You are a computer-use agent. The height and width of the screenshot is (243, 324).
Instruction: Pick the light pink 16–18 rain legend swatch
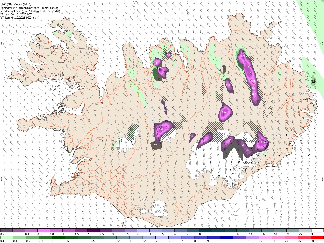pyautogui.click(x=266, y=237)
